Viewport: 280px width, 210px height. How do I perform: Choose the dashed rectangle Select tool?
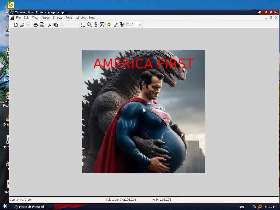(83, 25)
